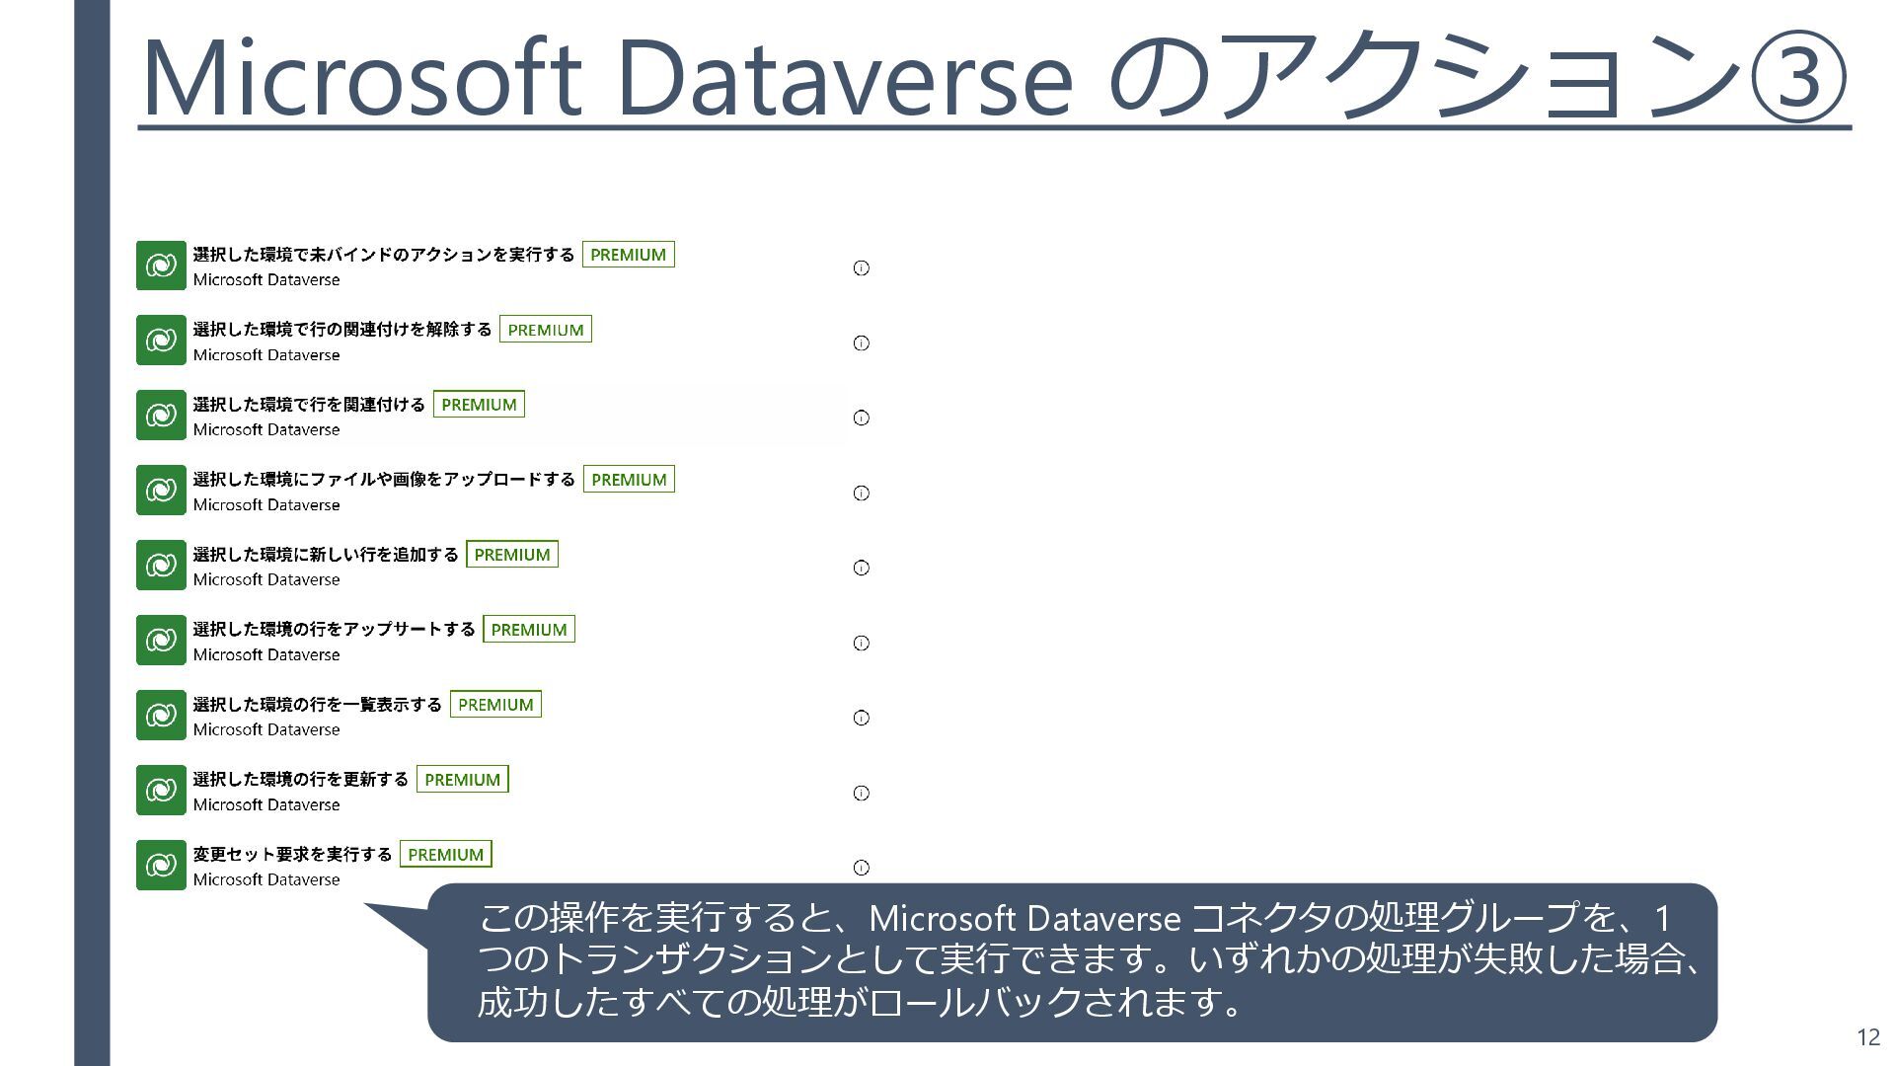Click the PREMIUM badge next to 行をアップサートする
Screen dimensions: 1895x1066
(x=528, y=630)
